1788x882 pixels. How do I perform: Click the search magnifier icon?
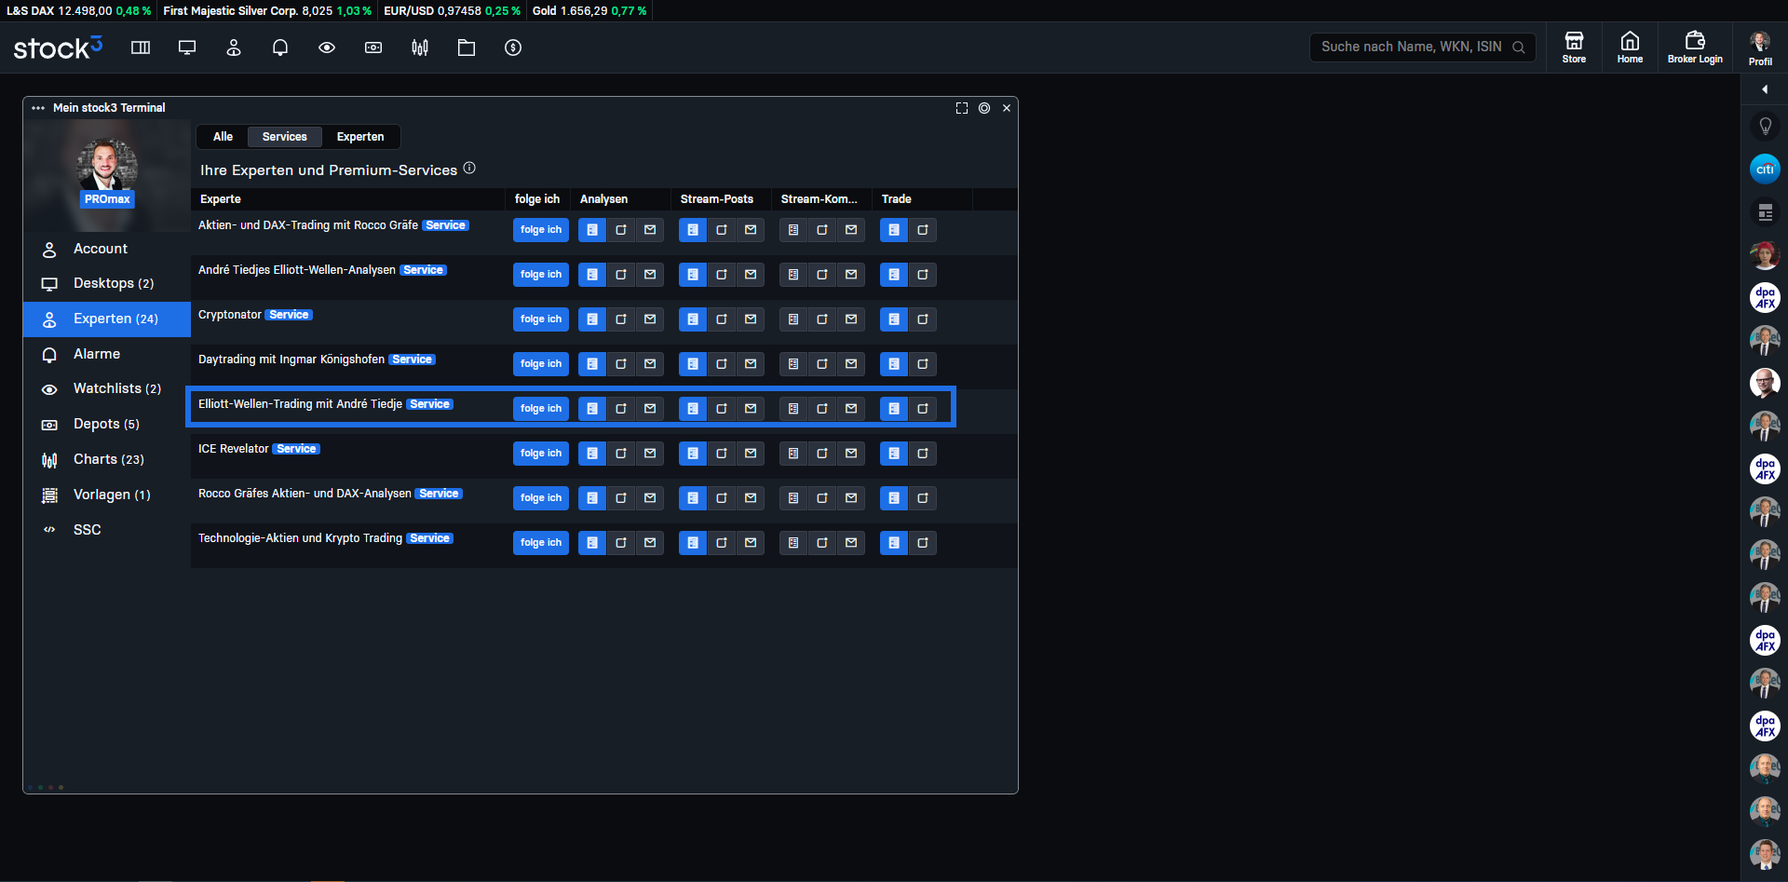1518,47
